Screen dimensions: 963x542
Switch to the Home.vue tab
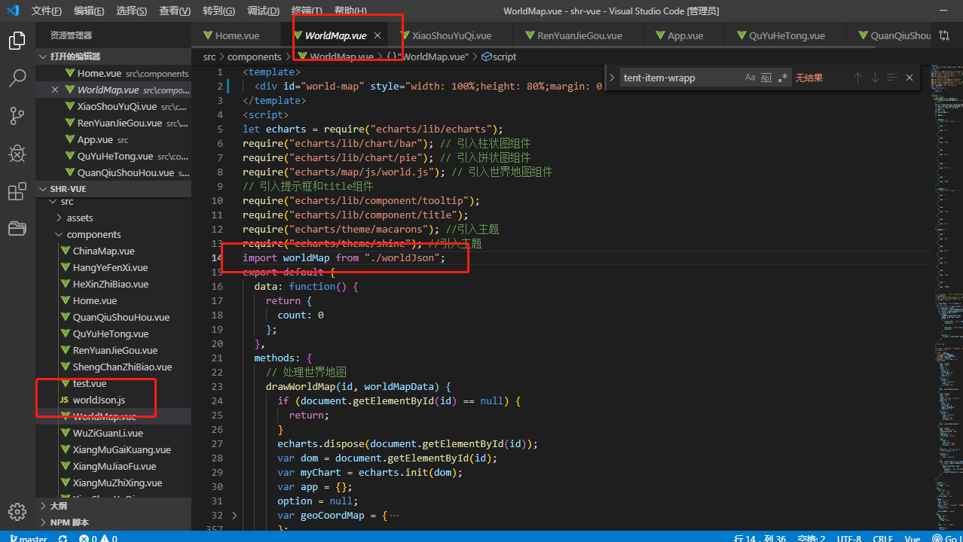(x=237, y=35)
